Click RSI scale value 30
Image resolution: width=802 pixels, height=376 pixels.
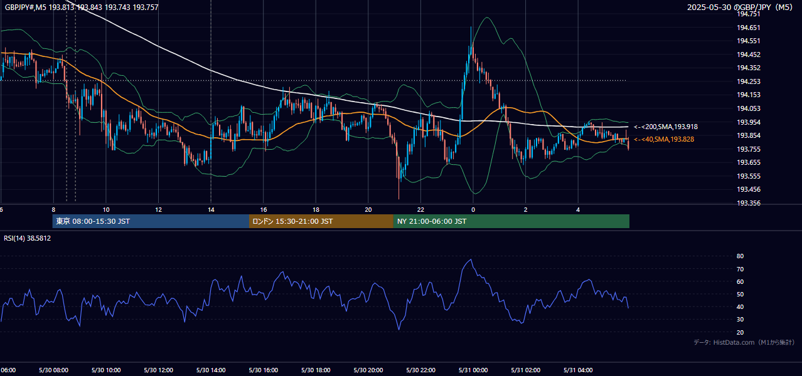pyautogui.click(x=740, y=320)
